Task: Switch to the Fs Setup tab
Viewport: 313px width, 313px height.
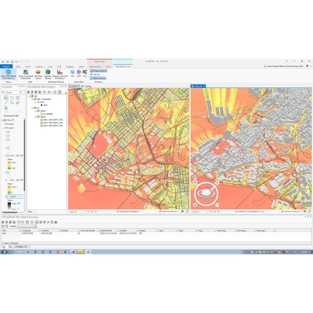Action: pos(19,247)
